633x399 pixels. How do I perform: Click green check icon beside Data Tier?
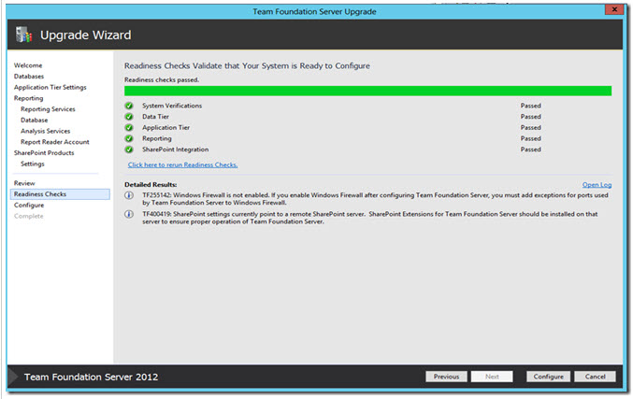tap(129, 117)
